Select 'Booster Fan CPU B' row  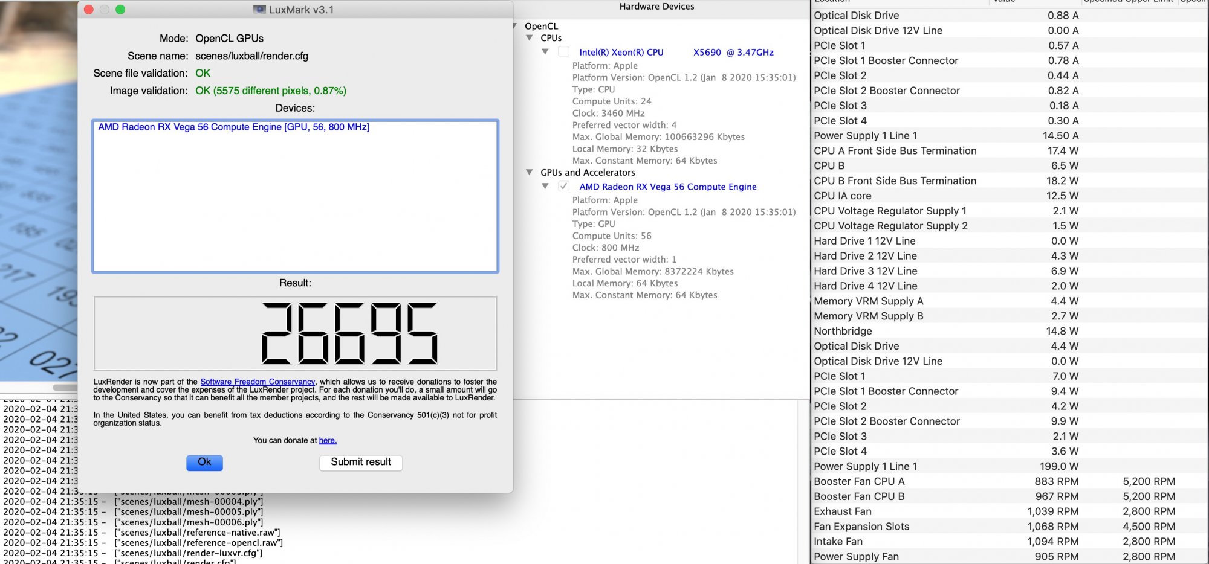(1008, 497)
